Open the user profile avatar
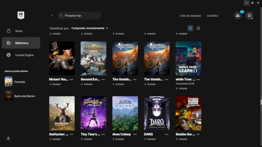This screenshot has height=147, width=262. point(249,15)
